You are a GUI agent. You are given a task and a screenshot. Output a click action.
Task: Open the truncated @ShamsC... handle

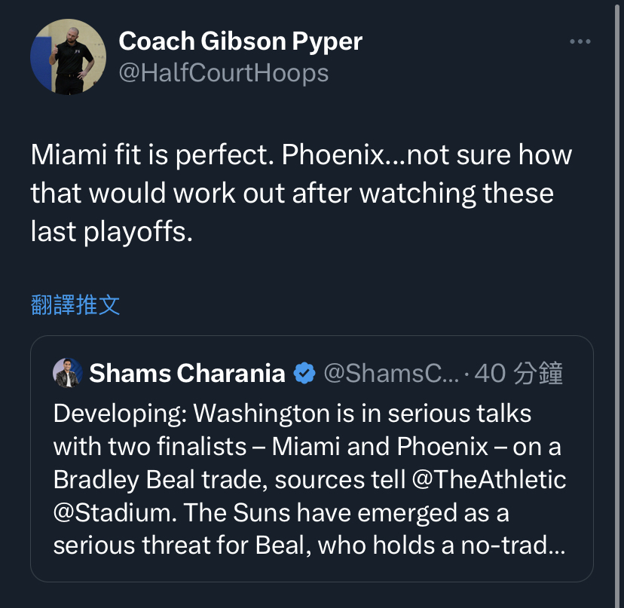(x=391, y=373)
